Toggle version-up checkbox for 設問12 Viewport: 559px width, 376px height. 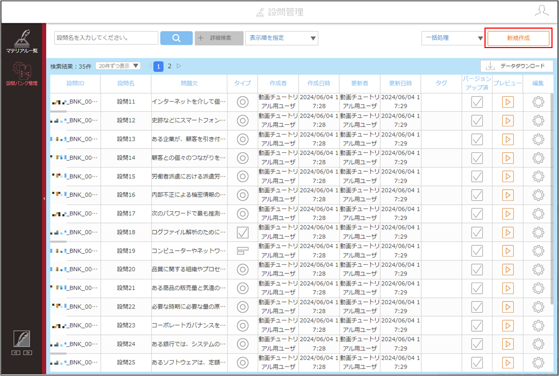point(477,120)
